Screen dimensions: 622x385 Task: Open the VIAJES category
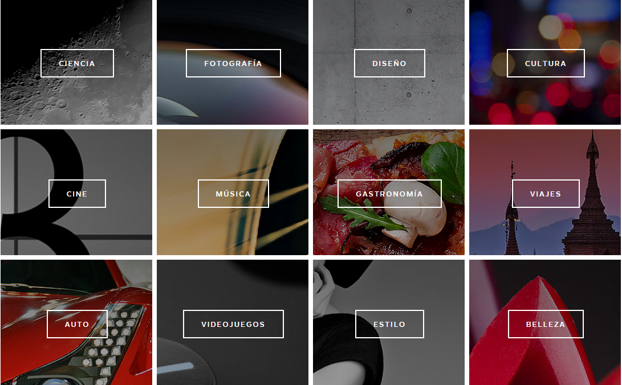tap(546, 194)
